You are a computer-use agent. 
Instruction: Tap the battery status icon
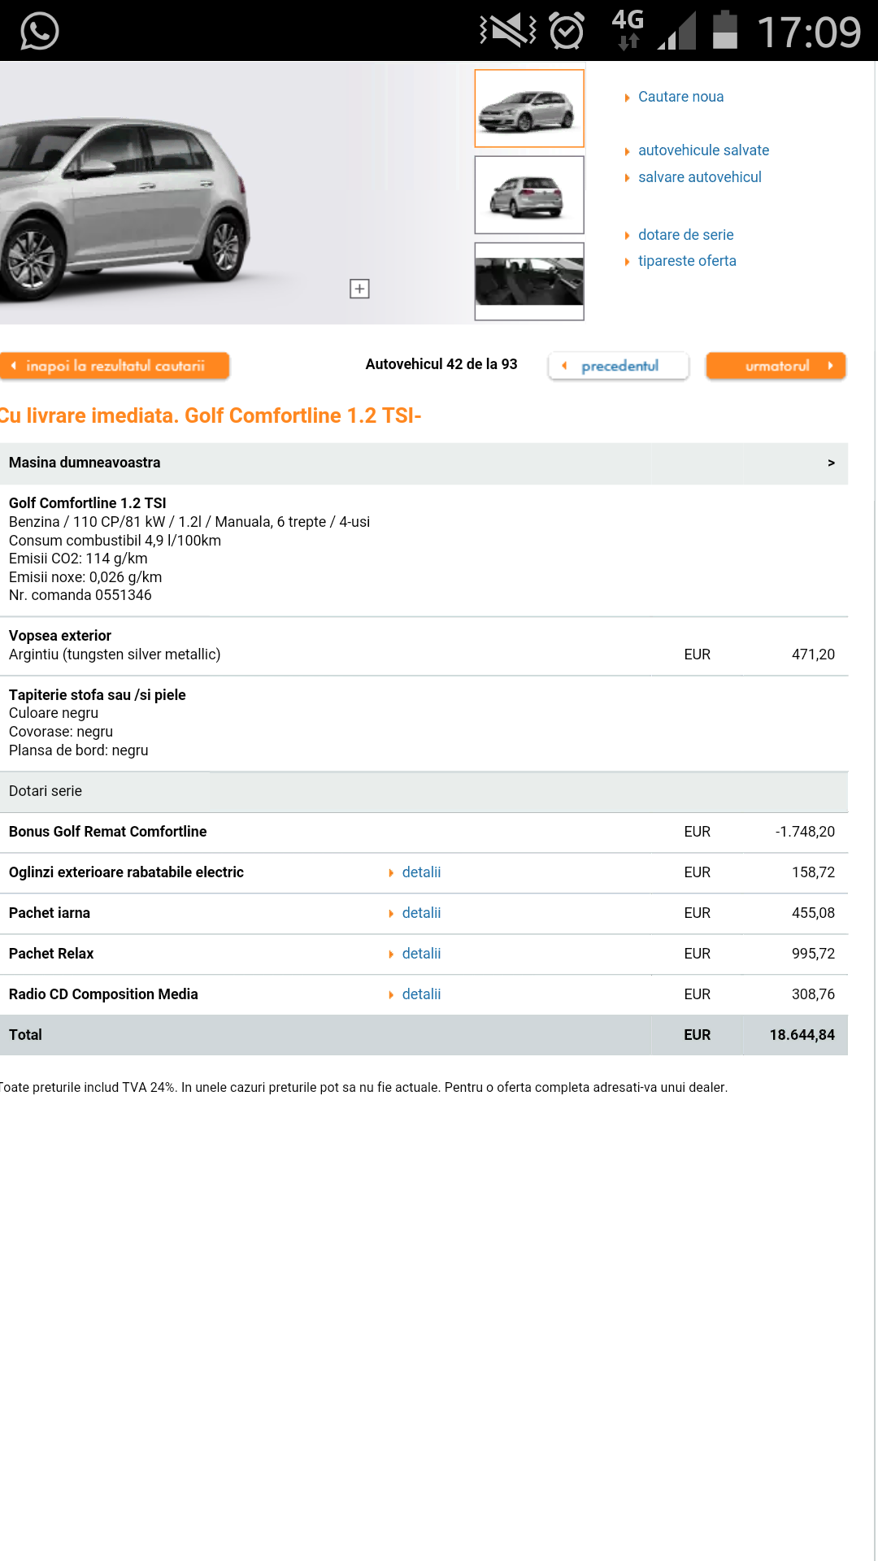[724, 30]
